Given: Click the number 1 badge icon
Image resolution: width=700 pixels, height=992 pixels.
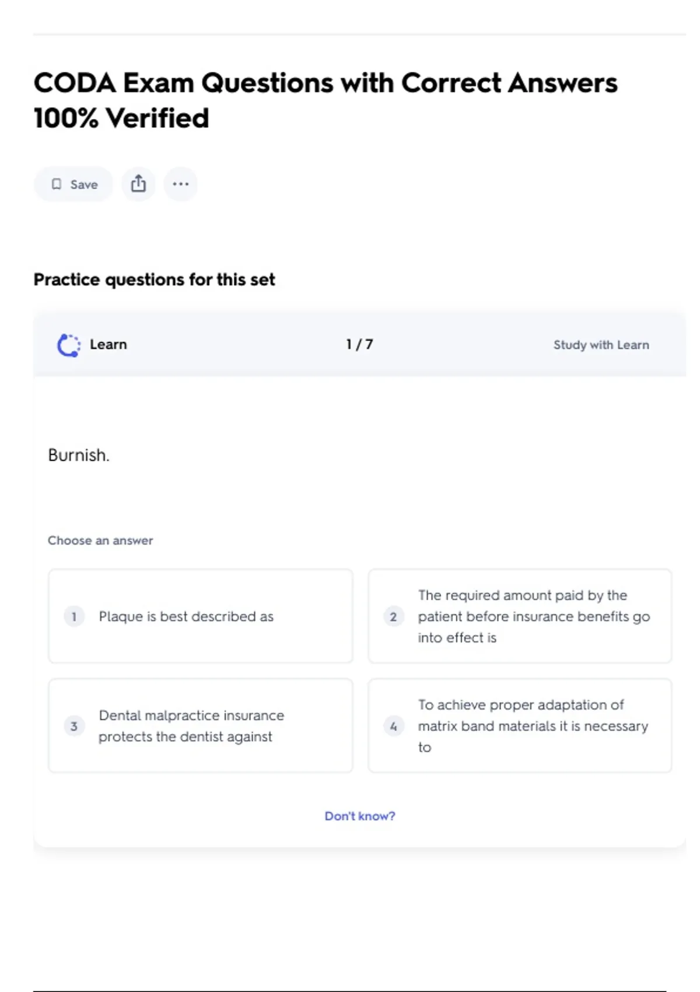Looking at the screenshot, I should (x=74, y=616).
